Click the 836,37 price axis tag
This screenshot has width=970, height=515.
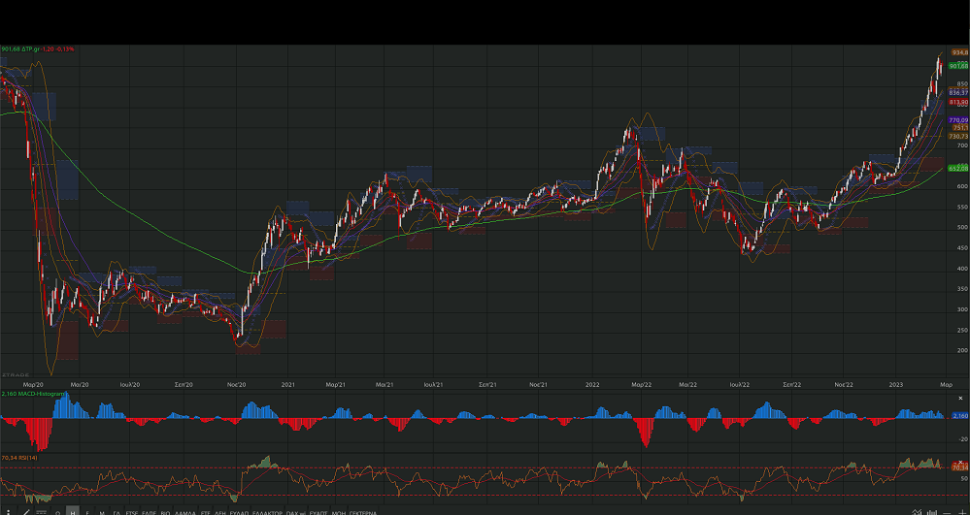(x=958, y=93)
